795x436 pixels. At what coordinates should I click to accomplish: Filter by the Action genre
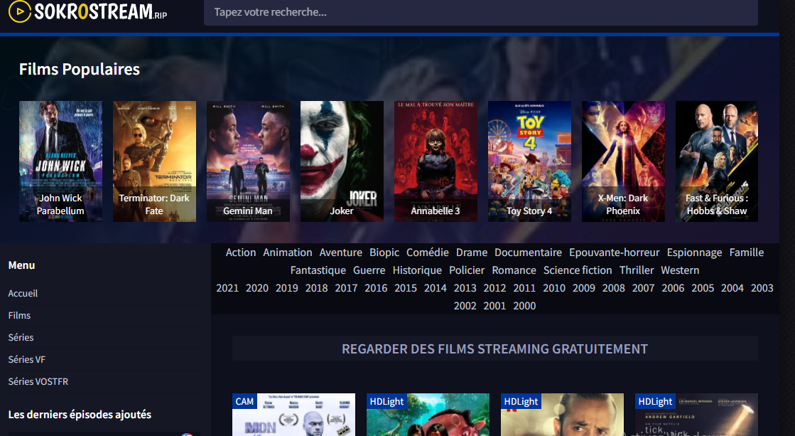pos(241,252)
